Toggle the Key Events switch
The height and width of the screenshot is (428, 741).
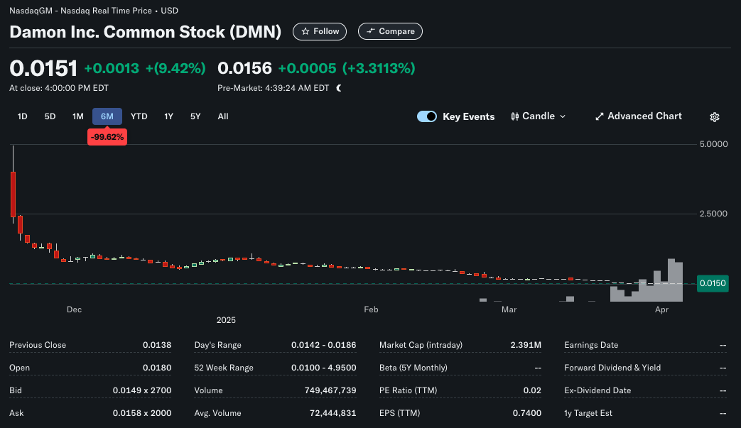pyautogui.click(x=427, y=116)
